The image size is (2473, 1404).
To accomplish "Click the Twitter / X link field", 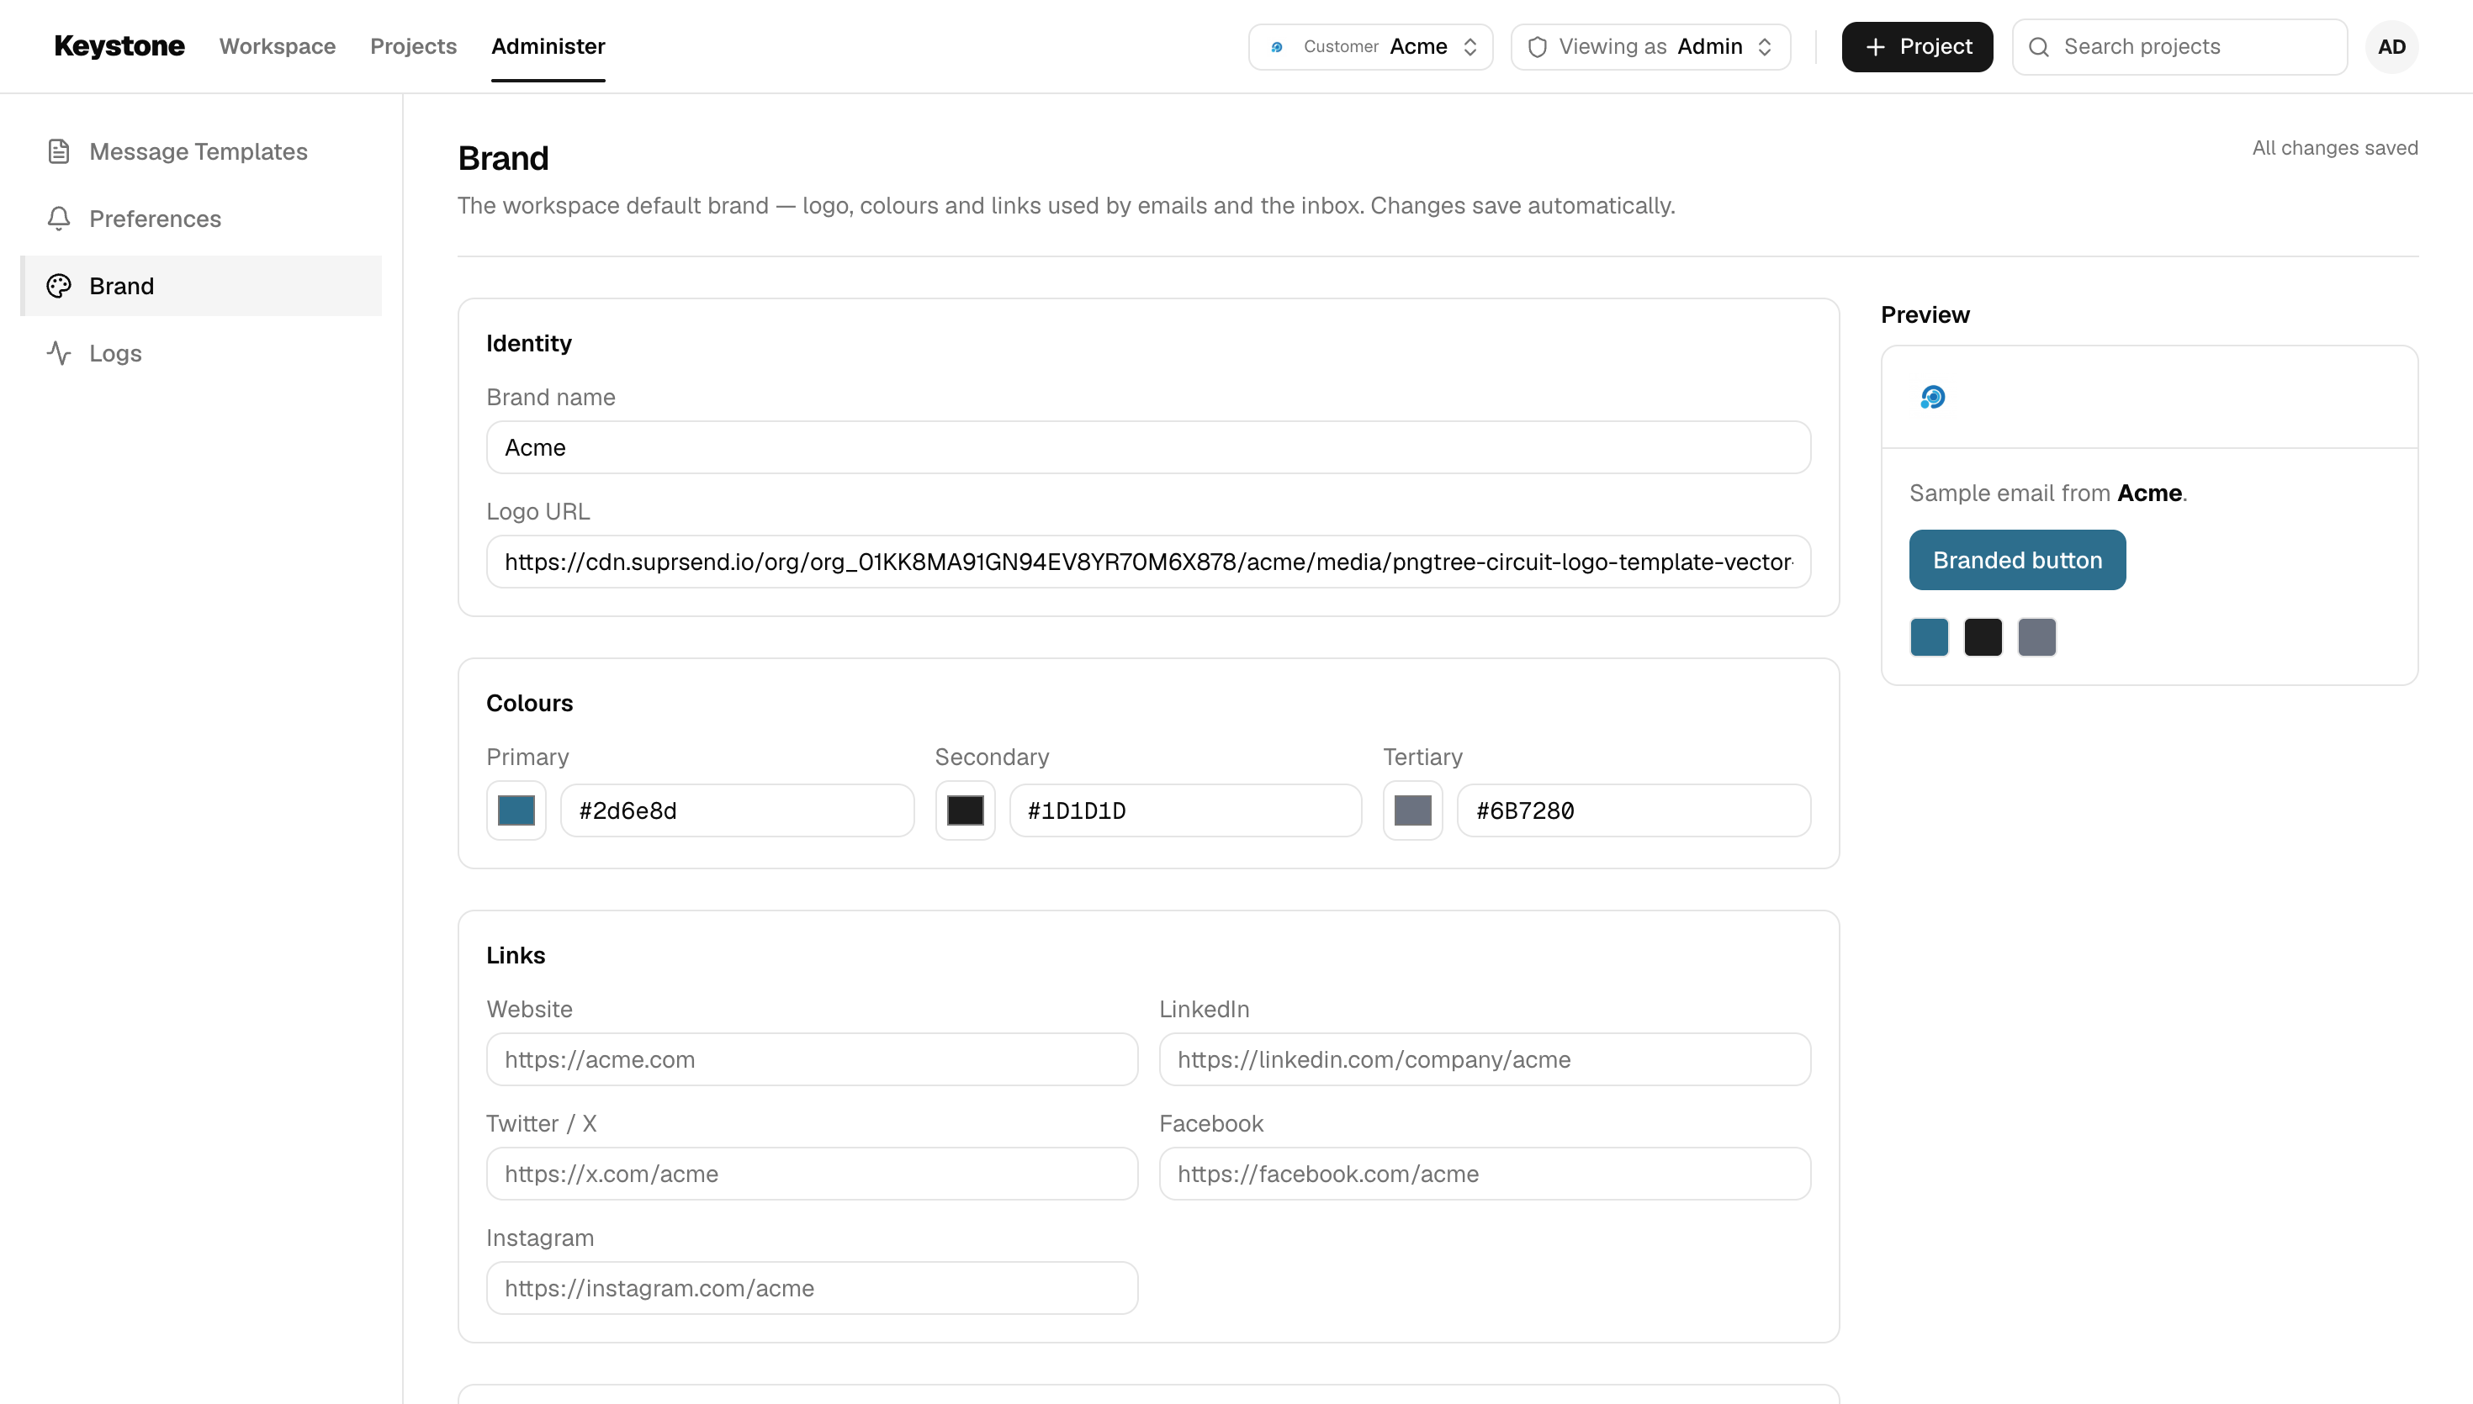I will 811,1174.
